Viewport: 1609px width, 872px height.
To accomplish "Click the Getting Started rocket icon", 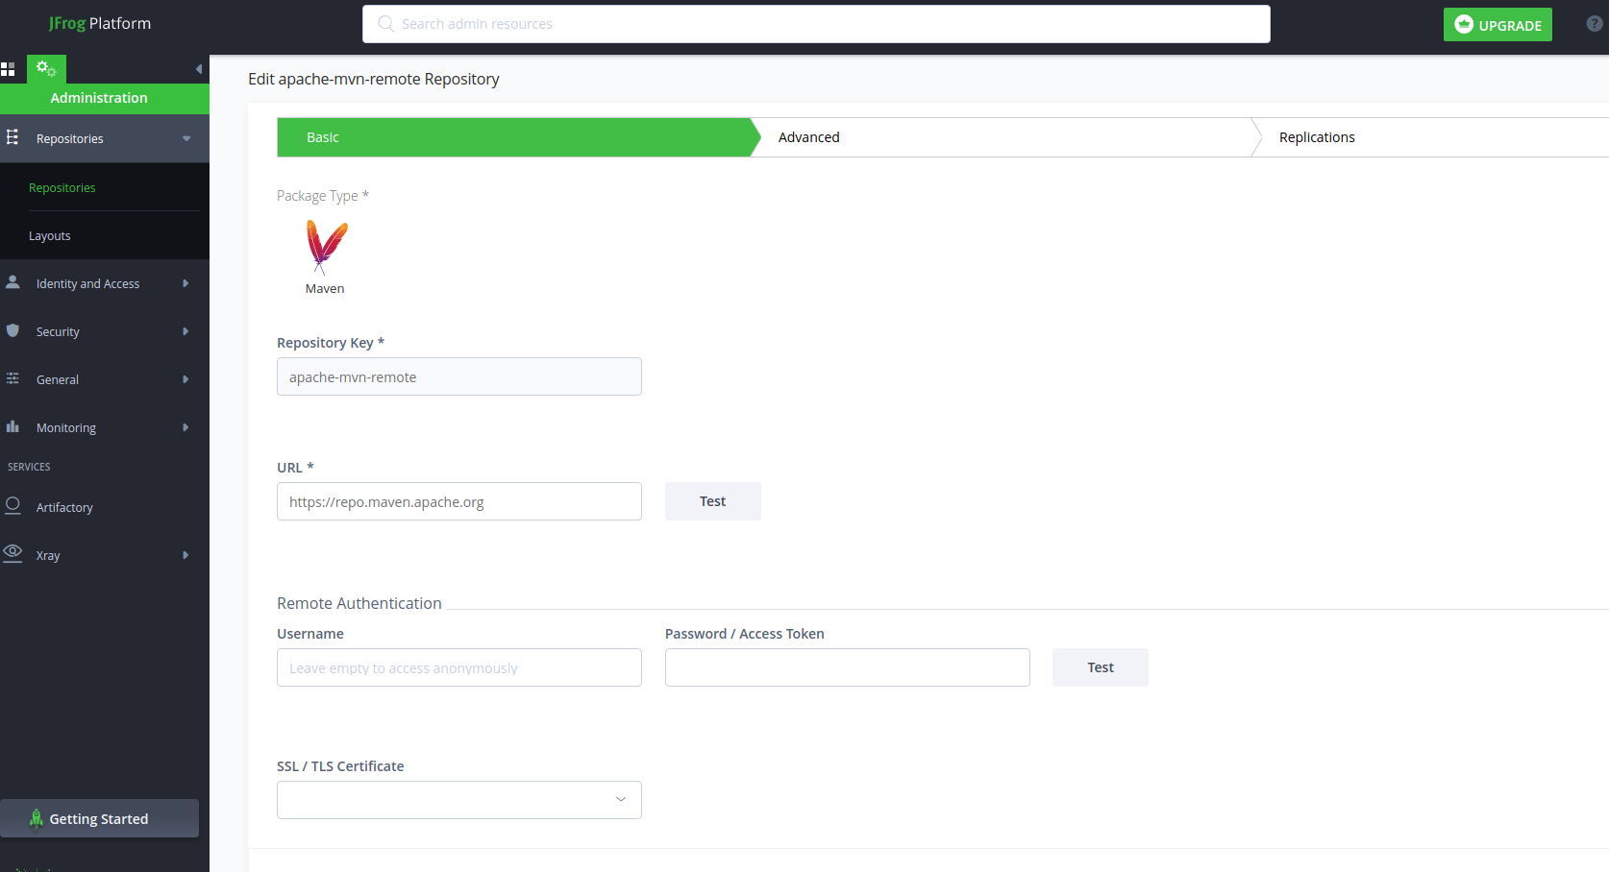I will point(37,818).
